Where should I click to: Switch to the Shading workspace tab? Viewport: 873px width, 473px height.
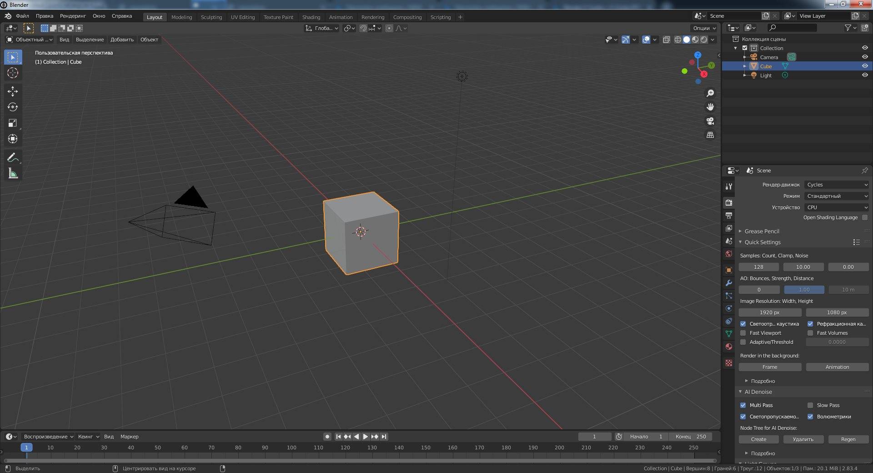pos(311,17)
